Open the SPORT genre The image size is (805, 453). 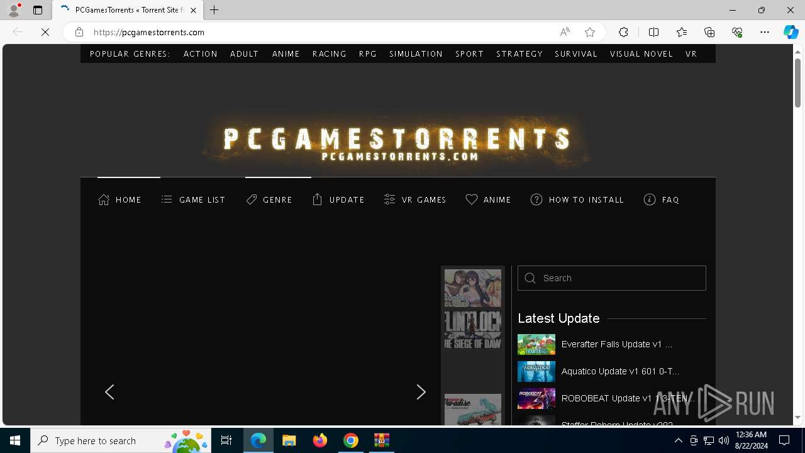tap(470, 54)
